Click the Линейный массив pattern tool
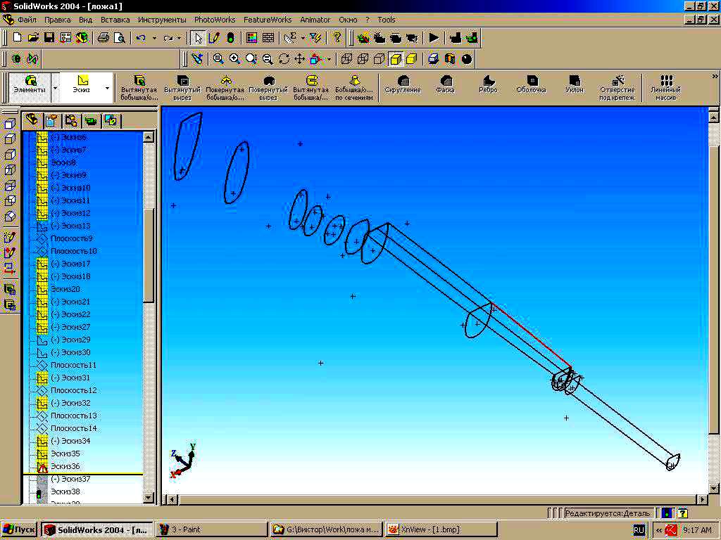The image size is (721, 540). [x=666, y=88]
